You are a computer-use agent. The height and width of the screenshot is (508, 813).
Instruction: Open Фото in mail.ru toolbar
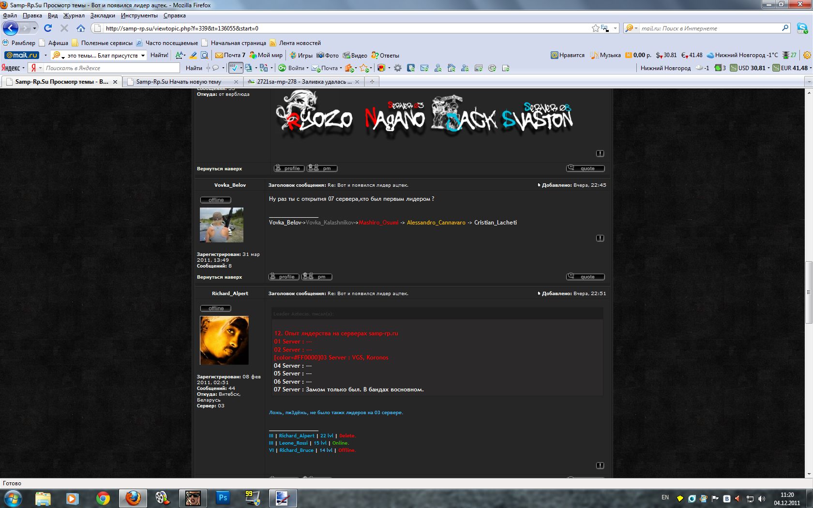tap(328, 55)
